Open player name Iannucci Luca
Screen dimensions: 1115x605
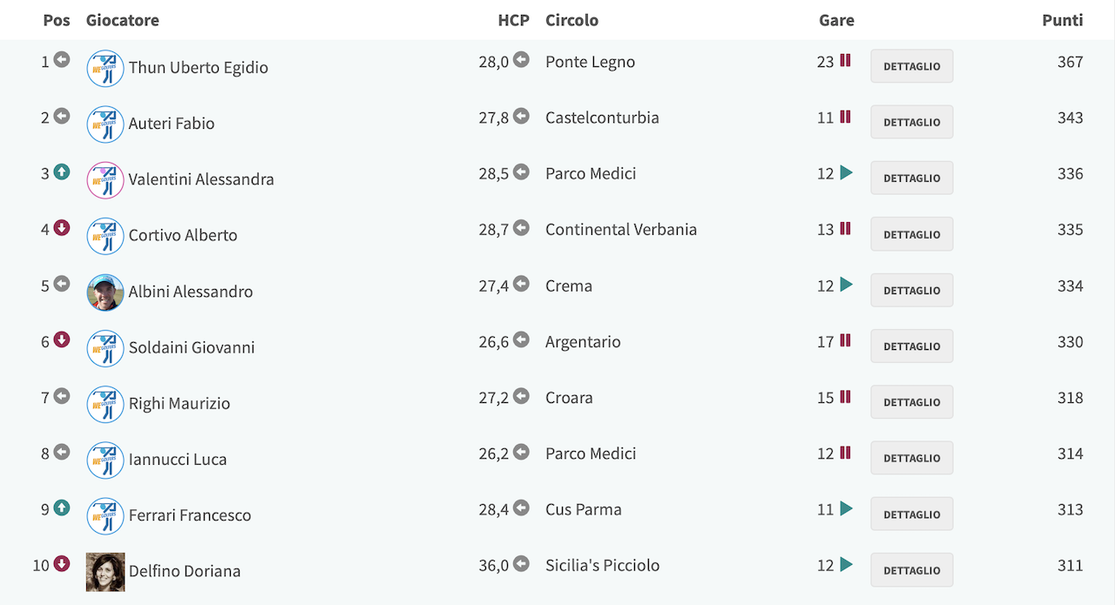[x=178, y=459]
